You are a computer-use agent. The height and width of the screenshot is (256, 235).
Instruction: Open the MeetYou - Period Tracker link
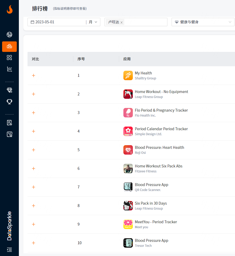coord(156,222)
